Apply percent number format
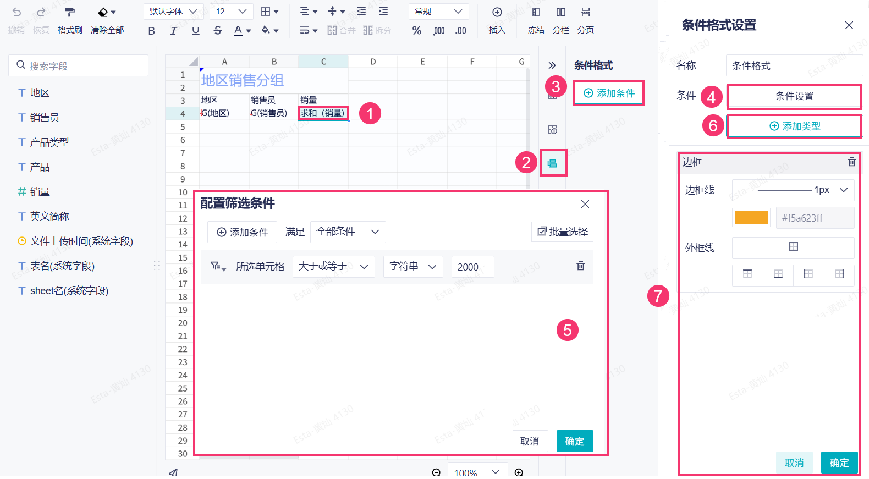The height and width of the screenshot is (479, 869). tap(417, 31)
